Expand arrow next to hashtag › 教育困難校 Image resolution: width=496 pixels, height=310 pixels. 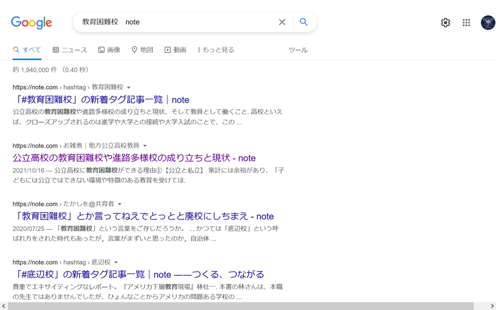point(129,88)
